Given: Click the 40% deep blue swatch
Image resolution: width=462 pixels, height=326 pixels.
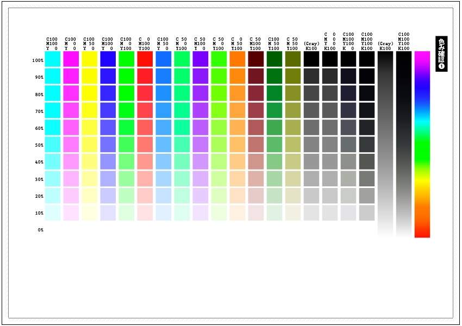Looking at the screenshot, I should tap(108, 161).
